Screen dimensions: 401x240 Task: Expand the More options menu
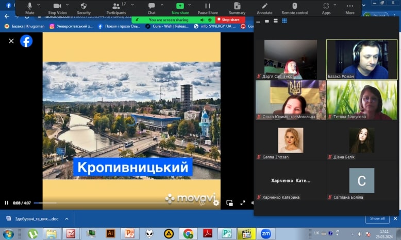pyautogui.click(x=350, y=7)
